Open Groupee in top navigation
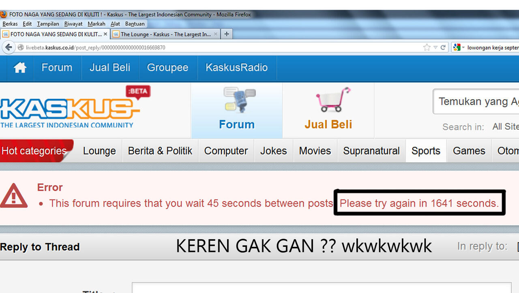This screenshot has width=519, height=293. 167,67
